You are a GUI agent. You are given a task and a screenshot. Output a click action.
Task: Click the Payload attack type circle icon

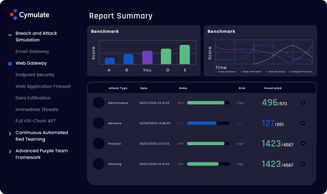tap(99, 144)
